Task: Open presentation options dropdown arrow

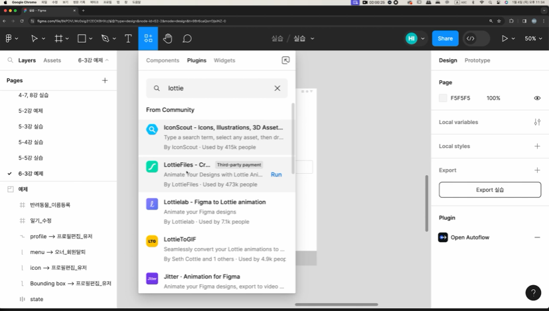Action: 513,38
